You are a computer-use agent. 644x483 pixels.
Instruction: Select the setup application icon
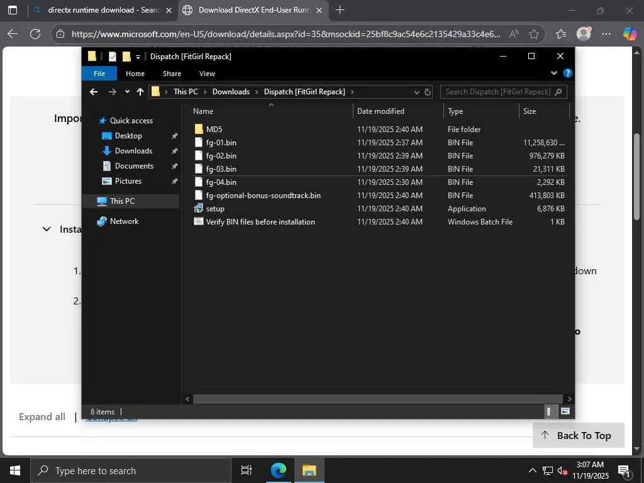click(x=199, y=208)
